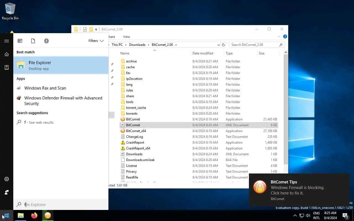This screenshot has height=221, width=354.
Task: Sort files by Name column
Action: (x=155, y=53)
